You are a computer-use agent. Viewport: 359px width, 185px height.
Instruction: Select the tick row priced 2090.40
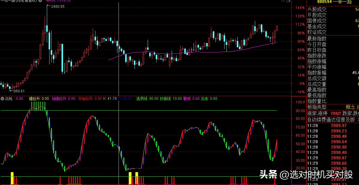tap(333, 152)
